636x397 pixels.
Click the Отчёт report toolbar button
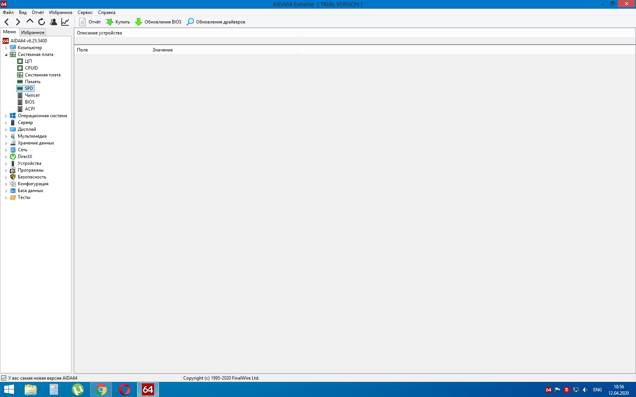coord(90,22)
